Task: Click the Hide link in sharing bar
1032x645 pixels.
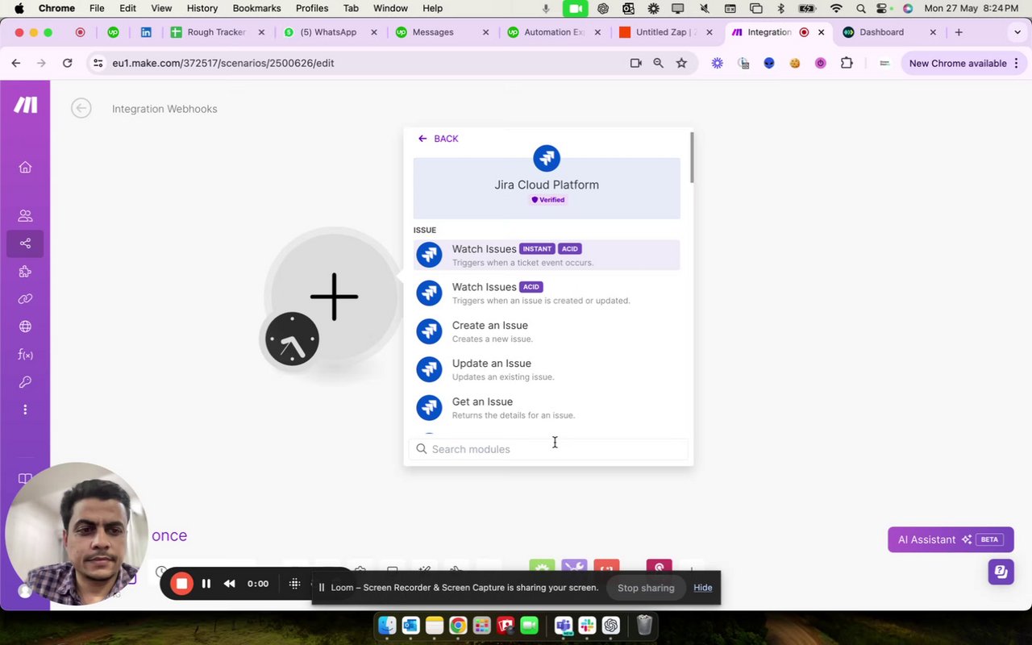Action: coord(703,588)
